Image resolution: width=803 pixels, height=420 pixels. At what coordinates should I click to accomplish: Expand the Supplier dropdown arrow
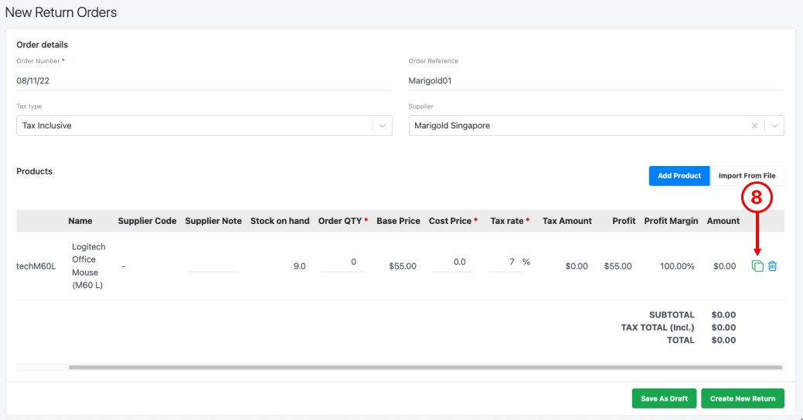[x=774, y=125]
